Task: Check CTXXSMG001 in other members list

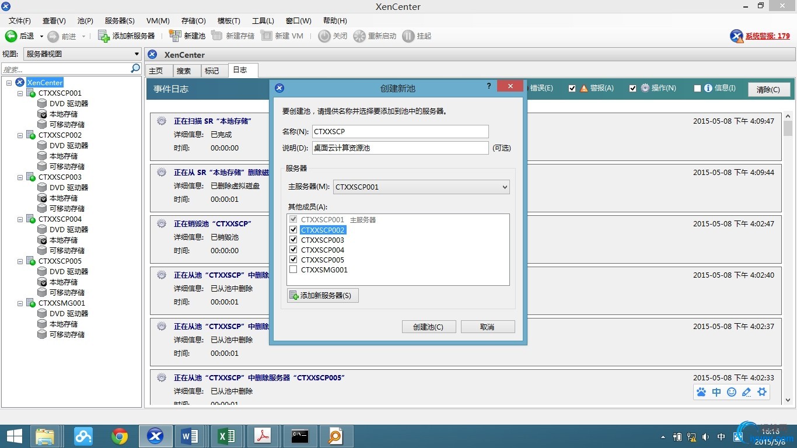Action: pyautogui.click(x=293, y=269)
